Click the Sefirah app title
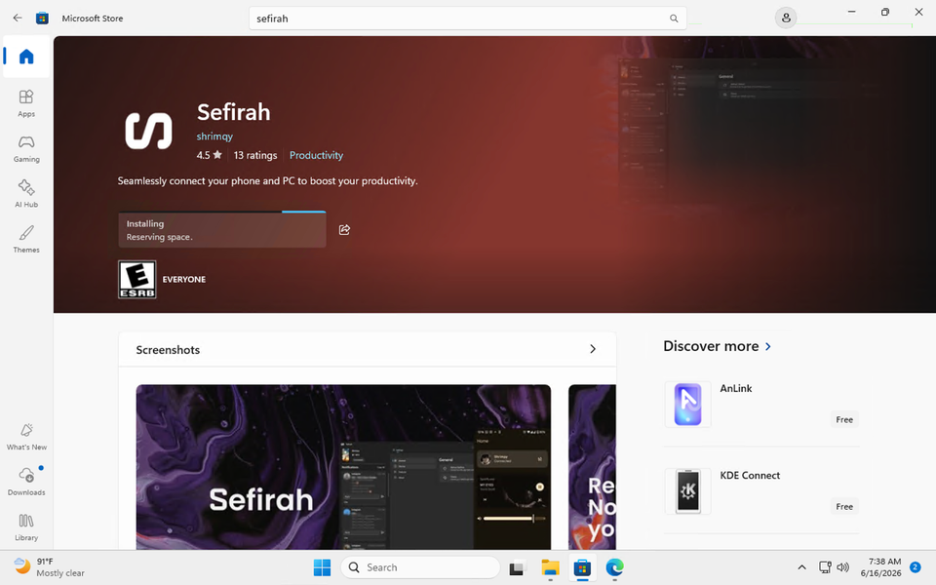 point(233,112)
